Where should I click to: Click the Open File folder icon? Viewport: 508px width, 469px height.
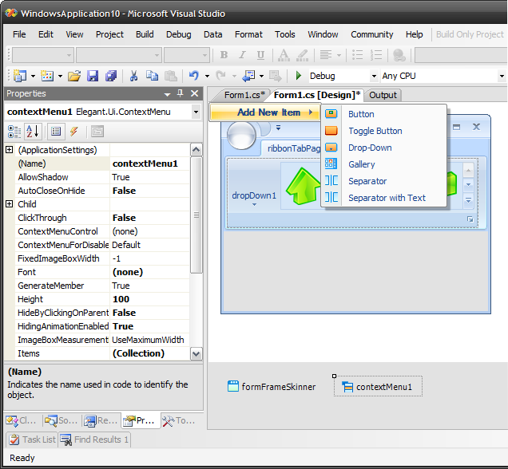74,76
